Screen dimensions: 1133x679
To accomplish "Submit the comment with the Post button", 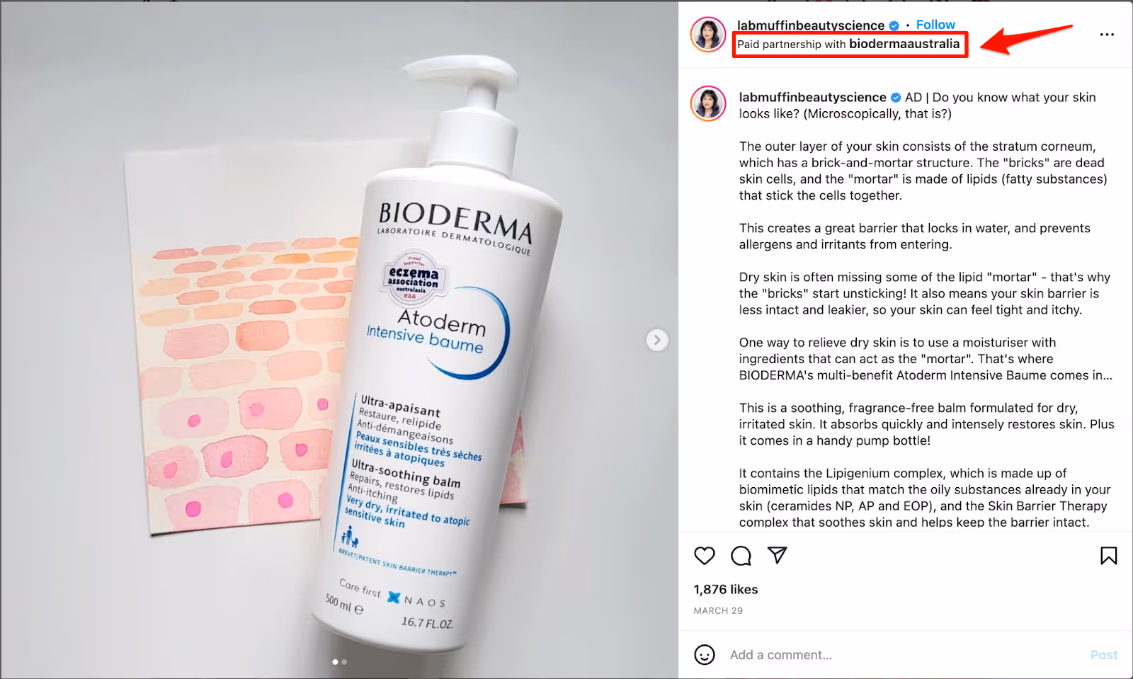I will pos(1104,655).
